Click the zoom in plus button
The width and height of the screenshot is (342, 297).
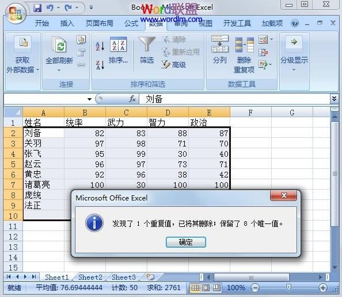coord(323,288)
